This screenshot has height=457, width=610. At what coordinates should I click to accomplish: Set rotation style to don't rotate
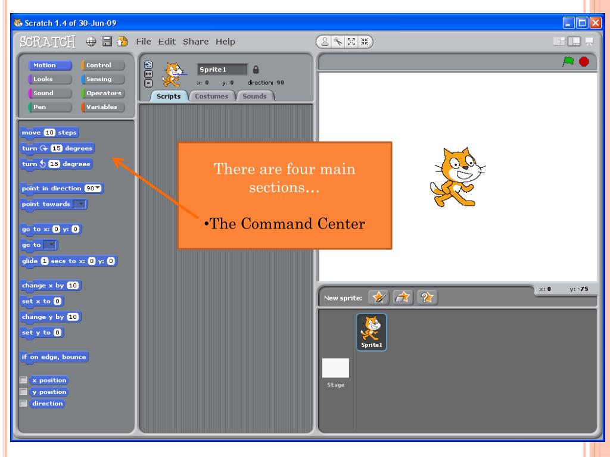click(148, 83)
